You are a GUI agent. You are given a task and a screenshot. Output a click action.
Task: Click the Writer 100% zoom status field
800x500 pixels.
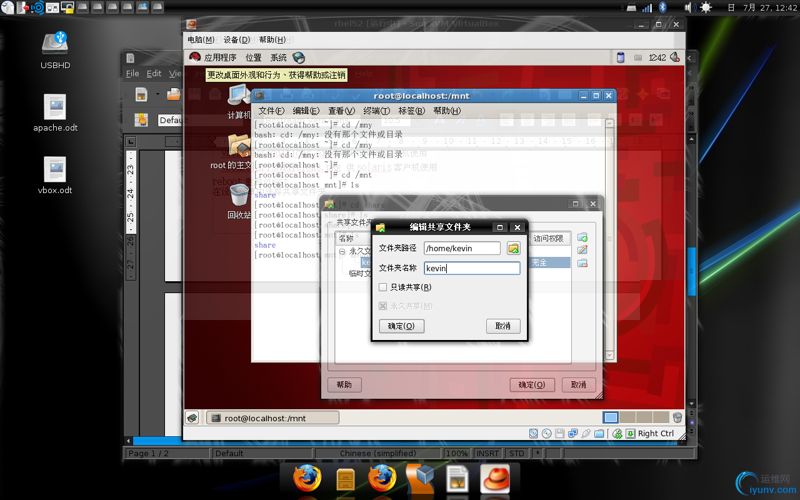tap(457, 454)
